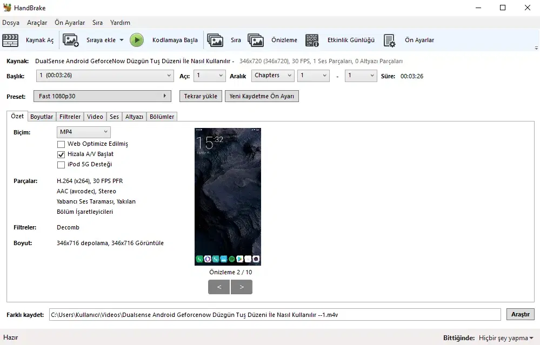The height and width of the screenshot is (345, 540).
Task: Click the Farklı kaydet path field
Action: pos(275,315)
